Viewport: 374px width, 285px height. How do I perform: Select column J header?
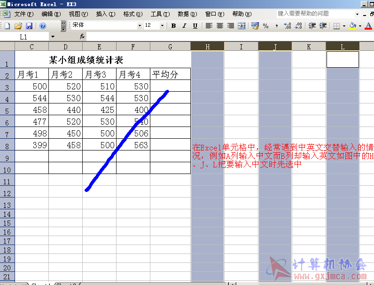(275, 46)
